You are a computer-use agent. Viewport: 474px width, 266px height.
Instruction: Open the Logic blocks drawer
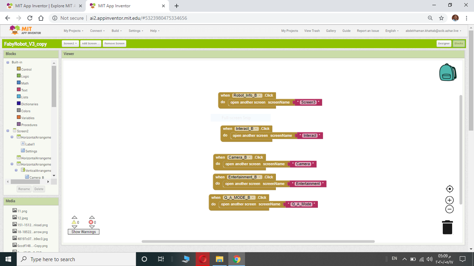[25, 76]
